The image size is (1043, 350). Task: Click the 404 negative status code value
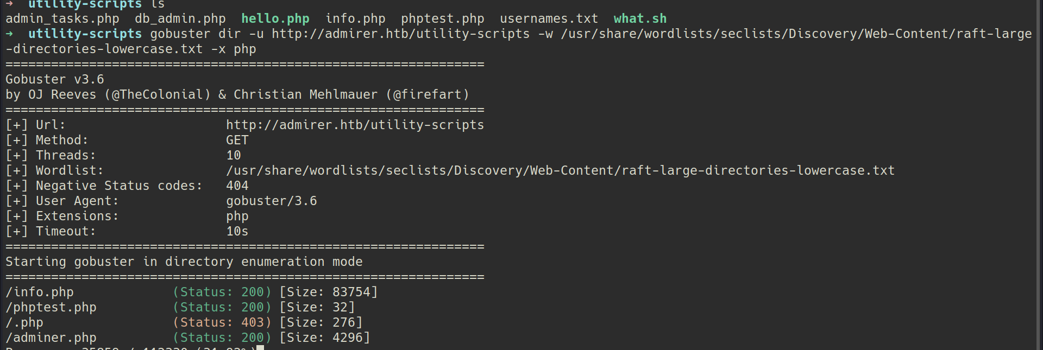point(237,186)
